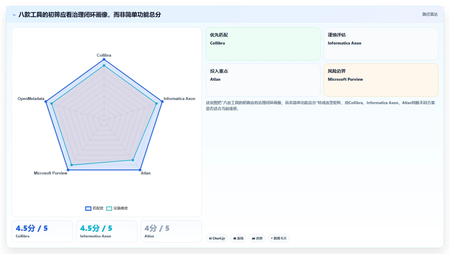The image size is (450, 254).
Task: Click the Chart.js tag chip
Action: coord(217,238)
